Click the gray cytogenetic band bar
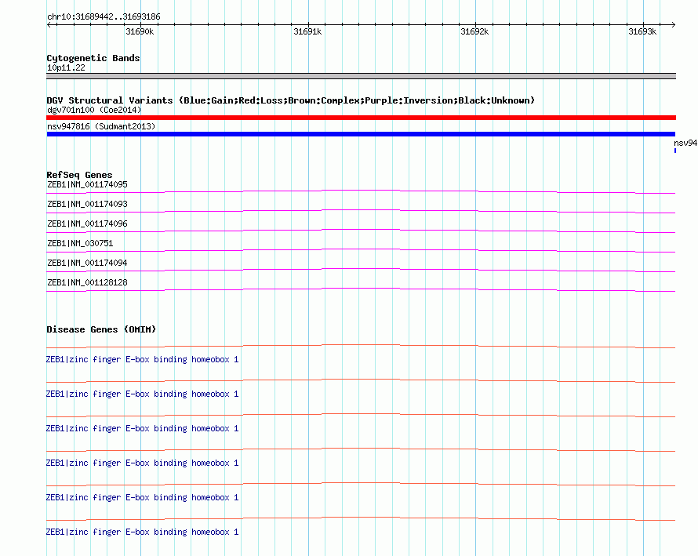The image size is (698, 556). (x=361, y=76)
